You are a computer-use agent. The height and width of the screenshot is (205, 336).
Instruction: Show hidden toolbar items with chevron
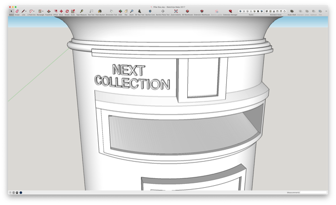326,11
